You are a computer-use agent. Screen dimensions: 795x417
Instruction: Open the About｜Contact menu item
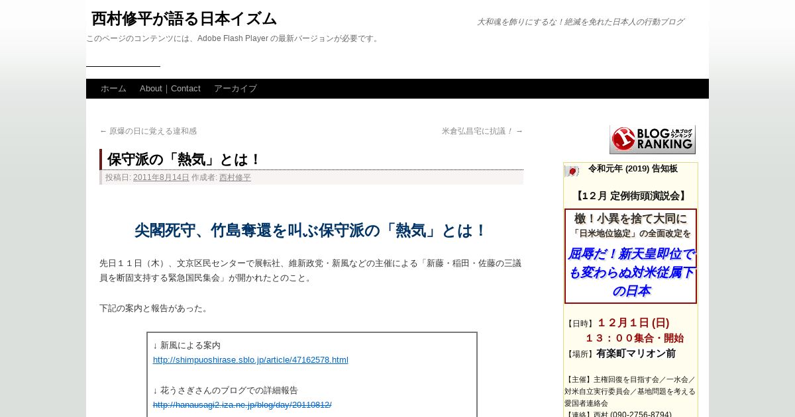coord(170,89)
